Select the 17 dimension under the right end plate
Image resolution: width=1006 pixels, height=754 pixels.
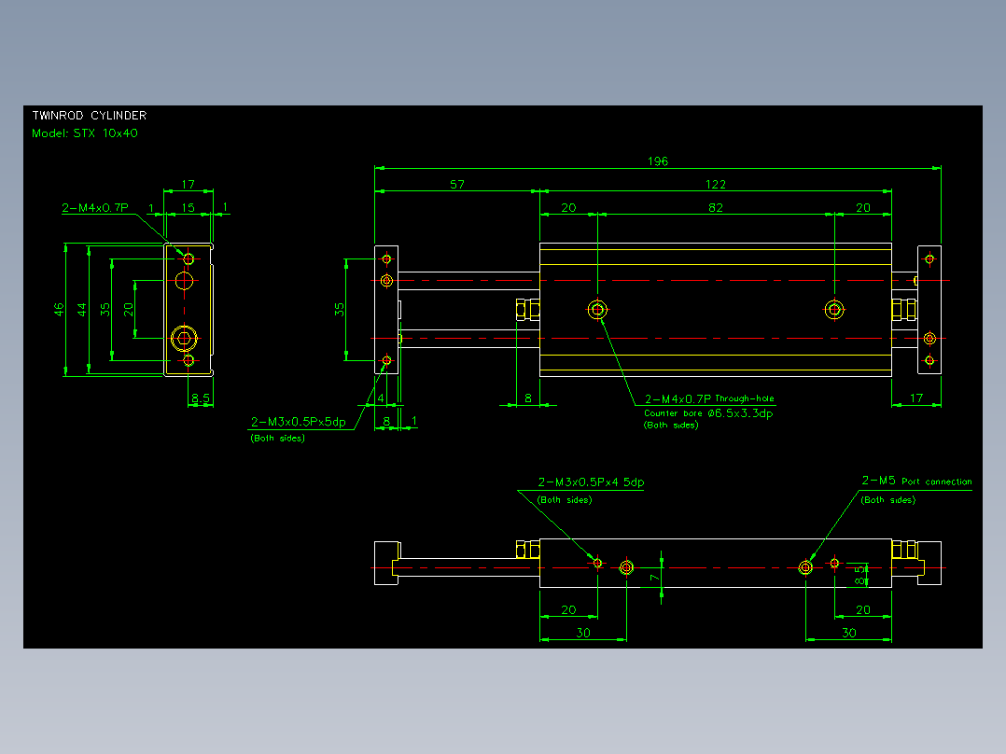916,398
